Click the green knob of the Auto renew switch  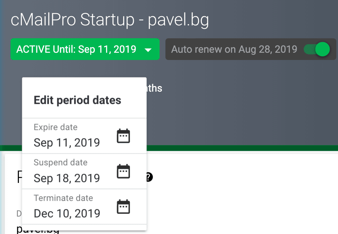(x=322, y=49)
